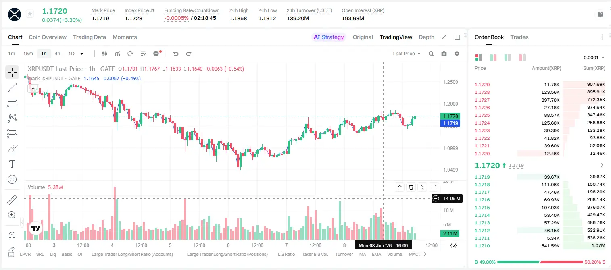Viewport: 611px width, 270px height.
Task: Select the crosshair cursor tool
Action: click(x=12, y=72)
